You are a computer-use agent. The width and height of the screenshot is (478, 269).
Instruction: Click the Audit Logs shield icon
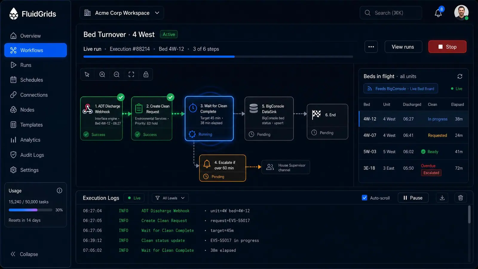click(13, 155)
